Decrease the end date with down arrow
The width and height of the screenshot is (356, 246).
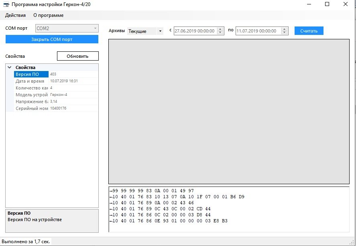click(x=285, y=33)
